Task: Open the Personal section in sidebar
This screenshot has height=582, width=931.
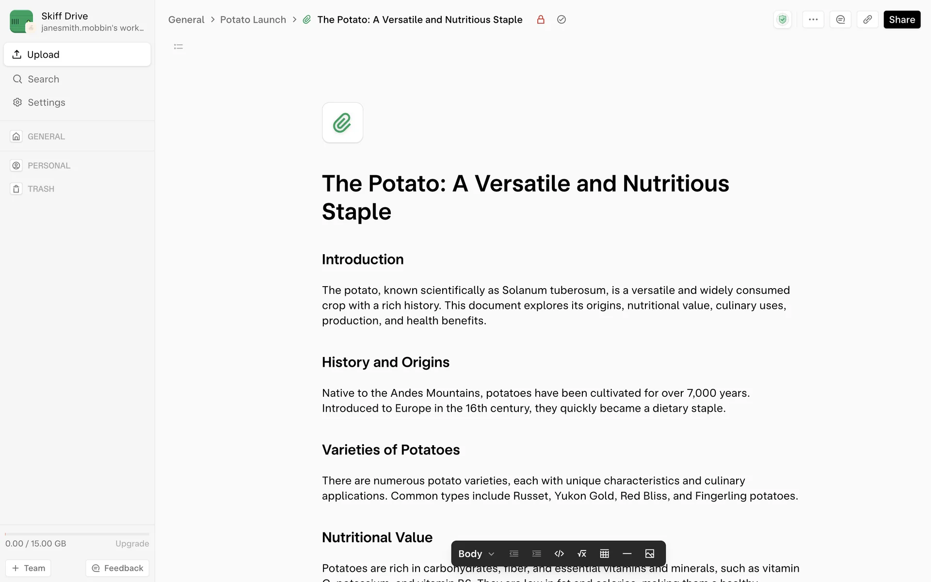Action: 49,165
